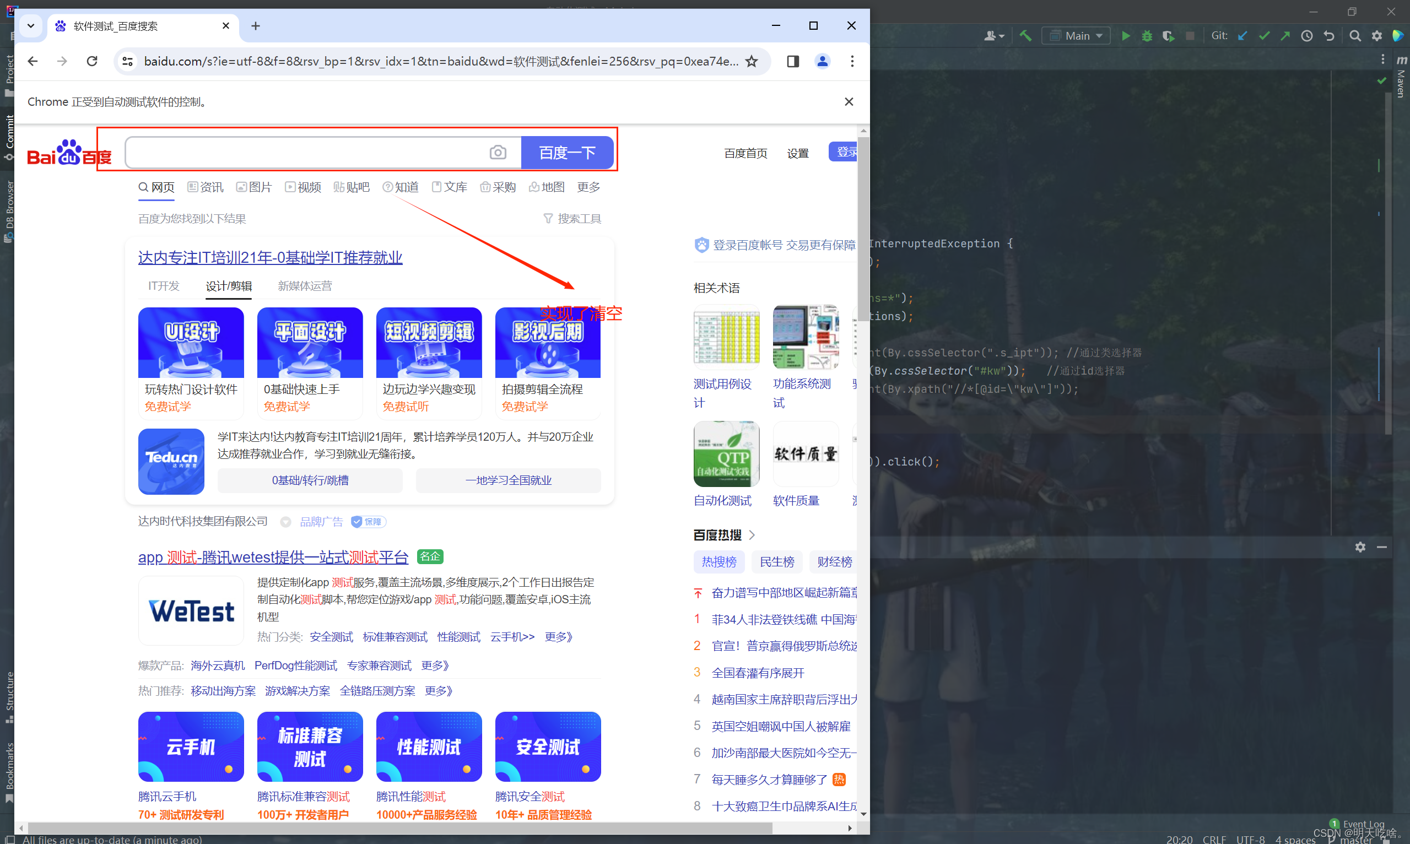View site information icon in address bar

[x=128, y=61]
